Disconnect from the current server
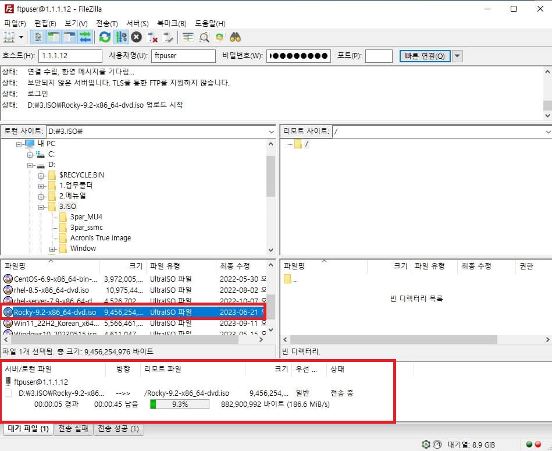 pyautogui.click(x=152, y=37)
